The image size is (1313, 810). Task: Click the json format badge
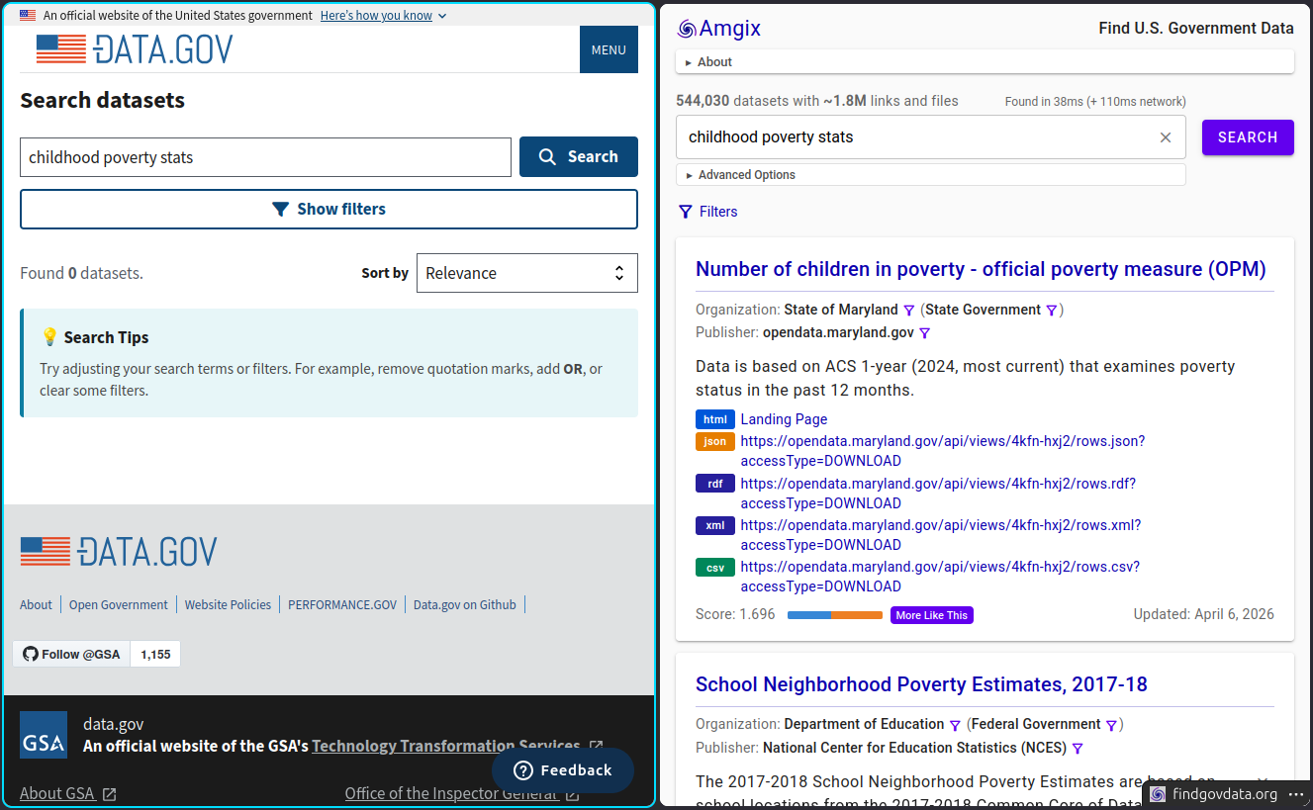click(x=715, y=442)
